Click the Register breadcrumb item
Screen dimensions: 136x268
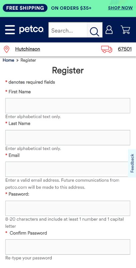click(x=28, y=60)
